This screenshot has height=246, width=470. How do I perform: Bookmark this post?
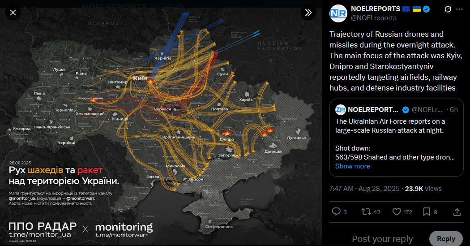(x=426, y=212)
